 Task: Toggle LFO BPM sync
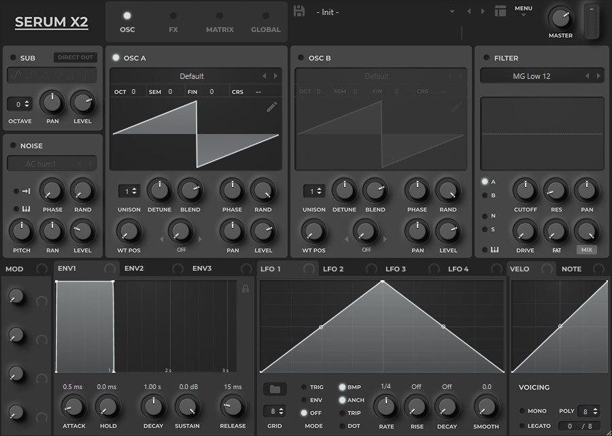pos(342,387)
